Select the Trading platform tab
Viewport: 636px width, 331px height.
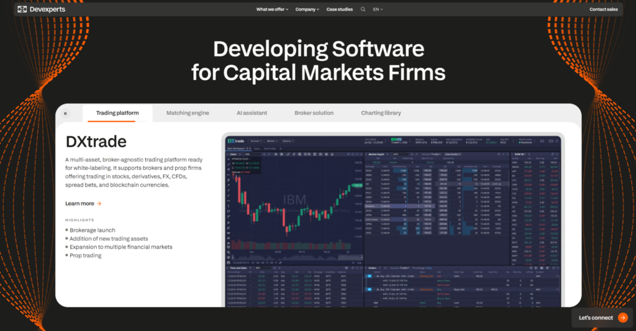coord(117,113)
